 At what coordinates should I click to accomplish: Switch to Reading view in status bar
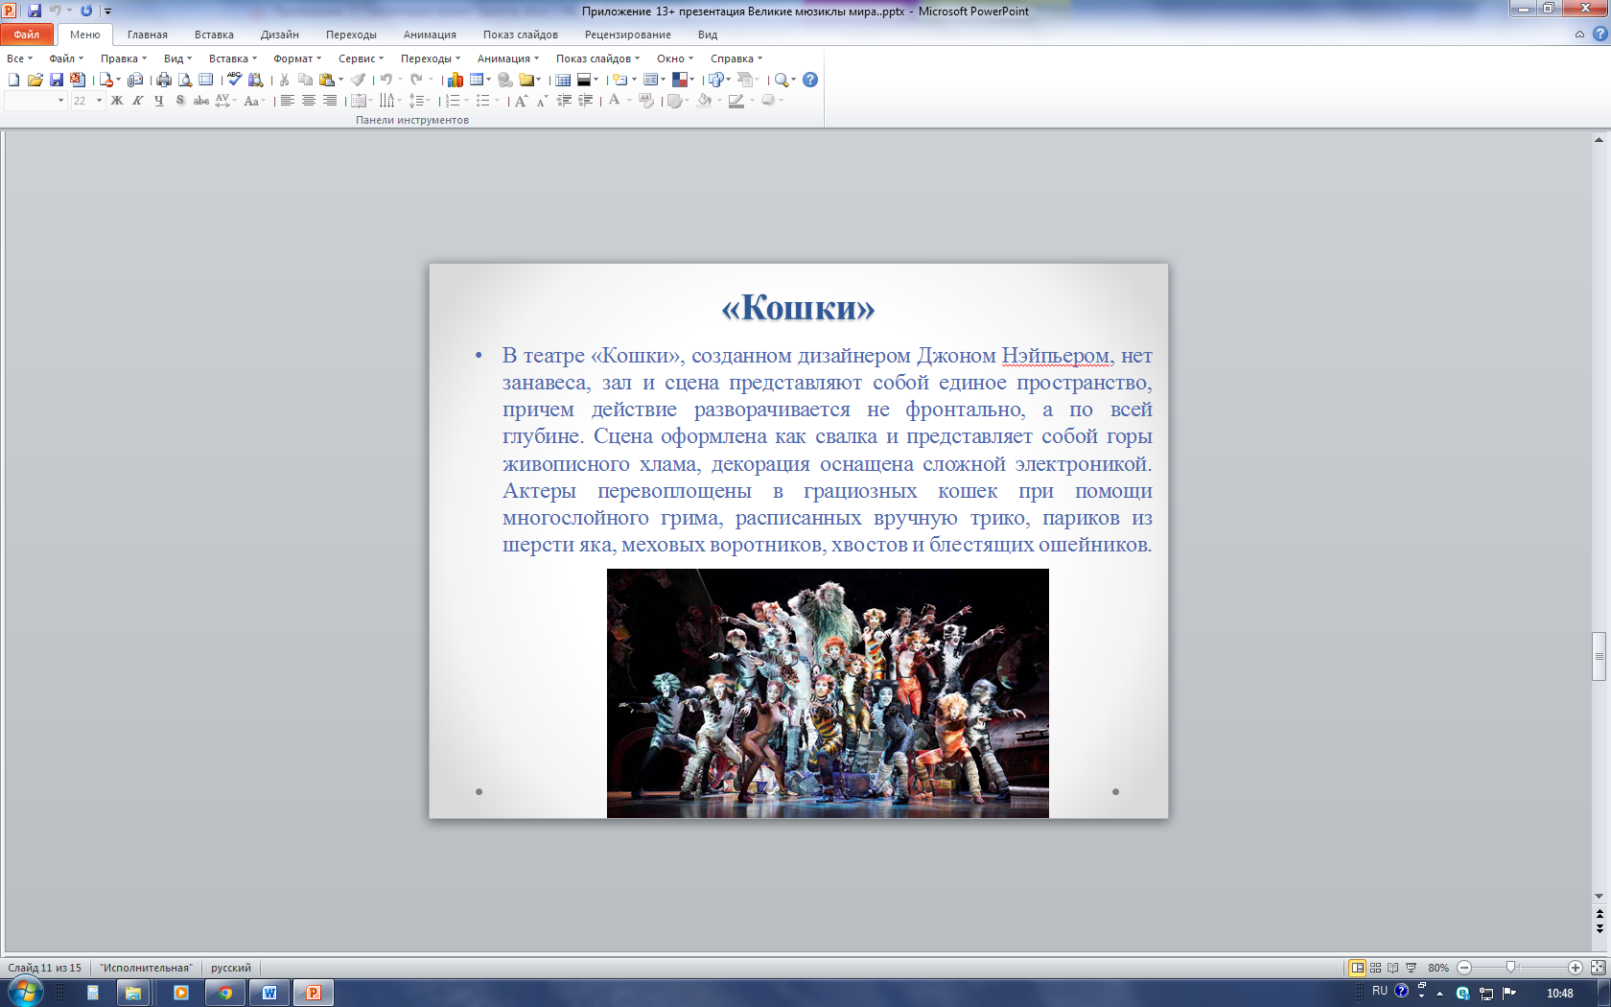[1392, 968]
